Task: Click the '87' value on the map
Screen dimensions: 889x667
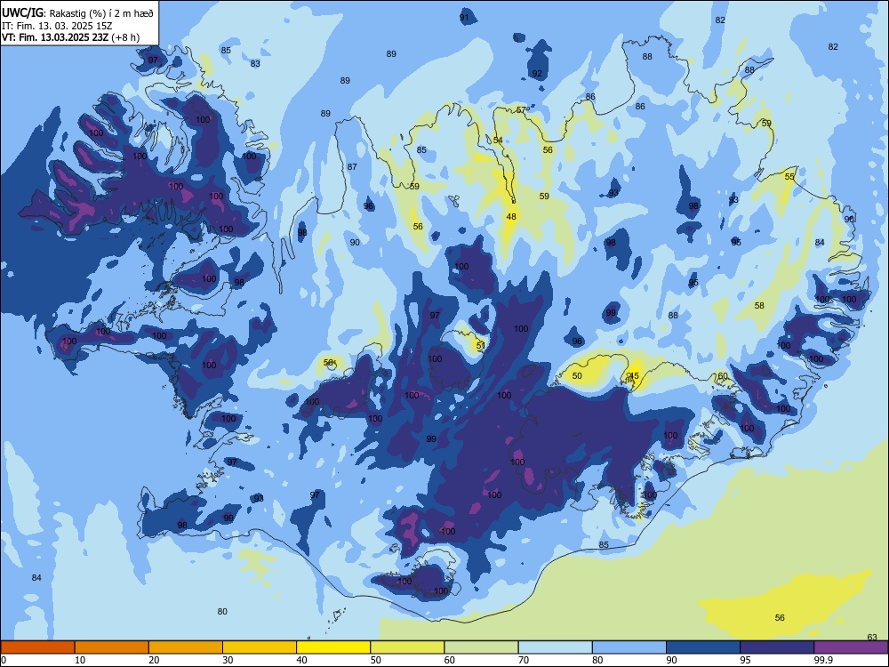Action: [x=352, y=167]
